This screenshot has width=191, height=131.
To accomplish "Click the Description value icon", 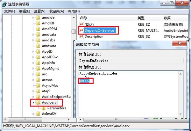I will pos(81,36).
